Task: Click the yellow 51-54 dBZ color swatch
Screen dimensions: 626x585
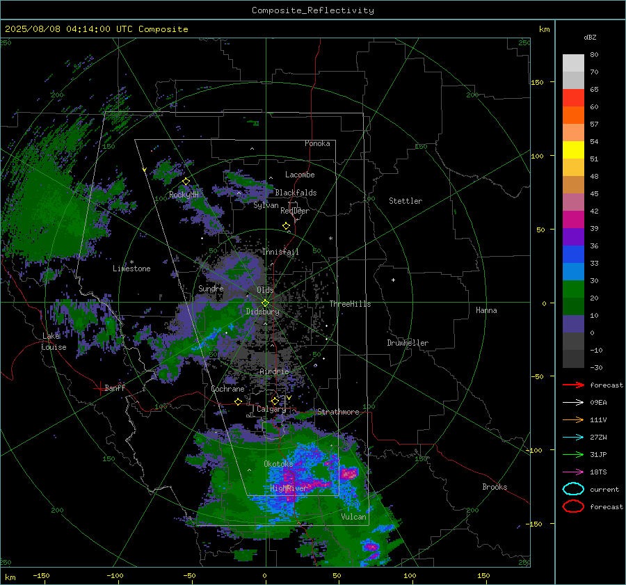Action: pos(573,150)
